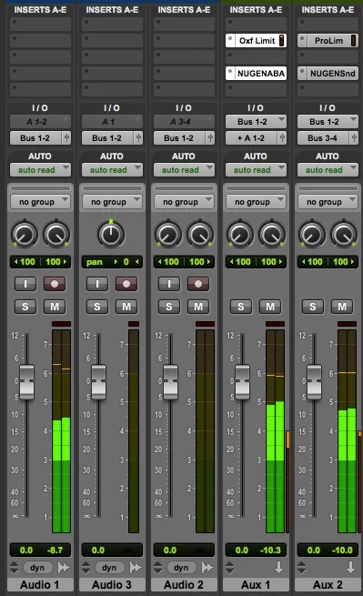
Task: Open Aux 1 output window icon
Action: pyautogui.click(x=282, y=138)
